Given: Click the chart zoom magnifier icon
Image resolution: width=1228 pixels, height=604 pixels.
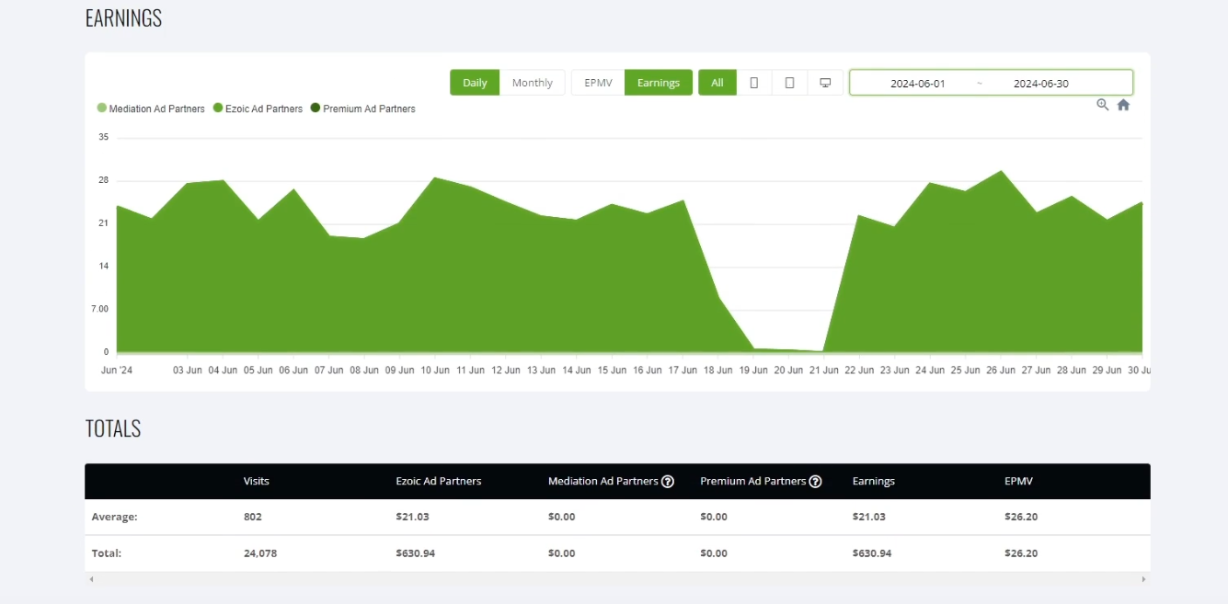Looking at the screenshot, I should pos(1103,105).
